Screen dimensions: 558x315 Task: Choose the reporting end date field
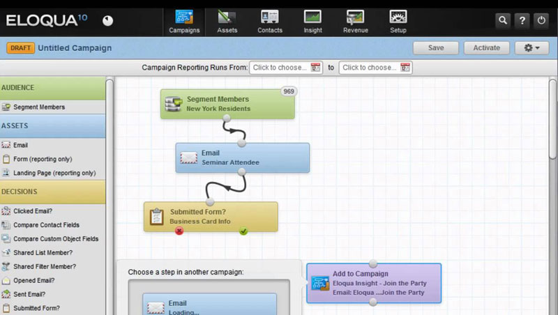pyautogui.click(x=375, y=68)
